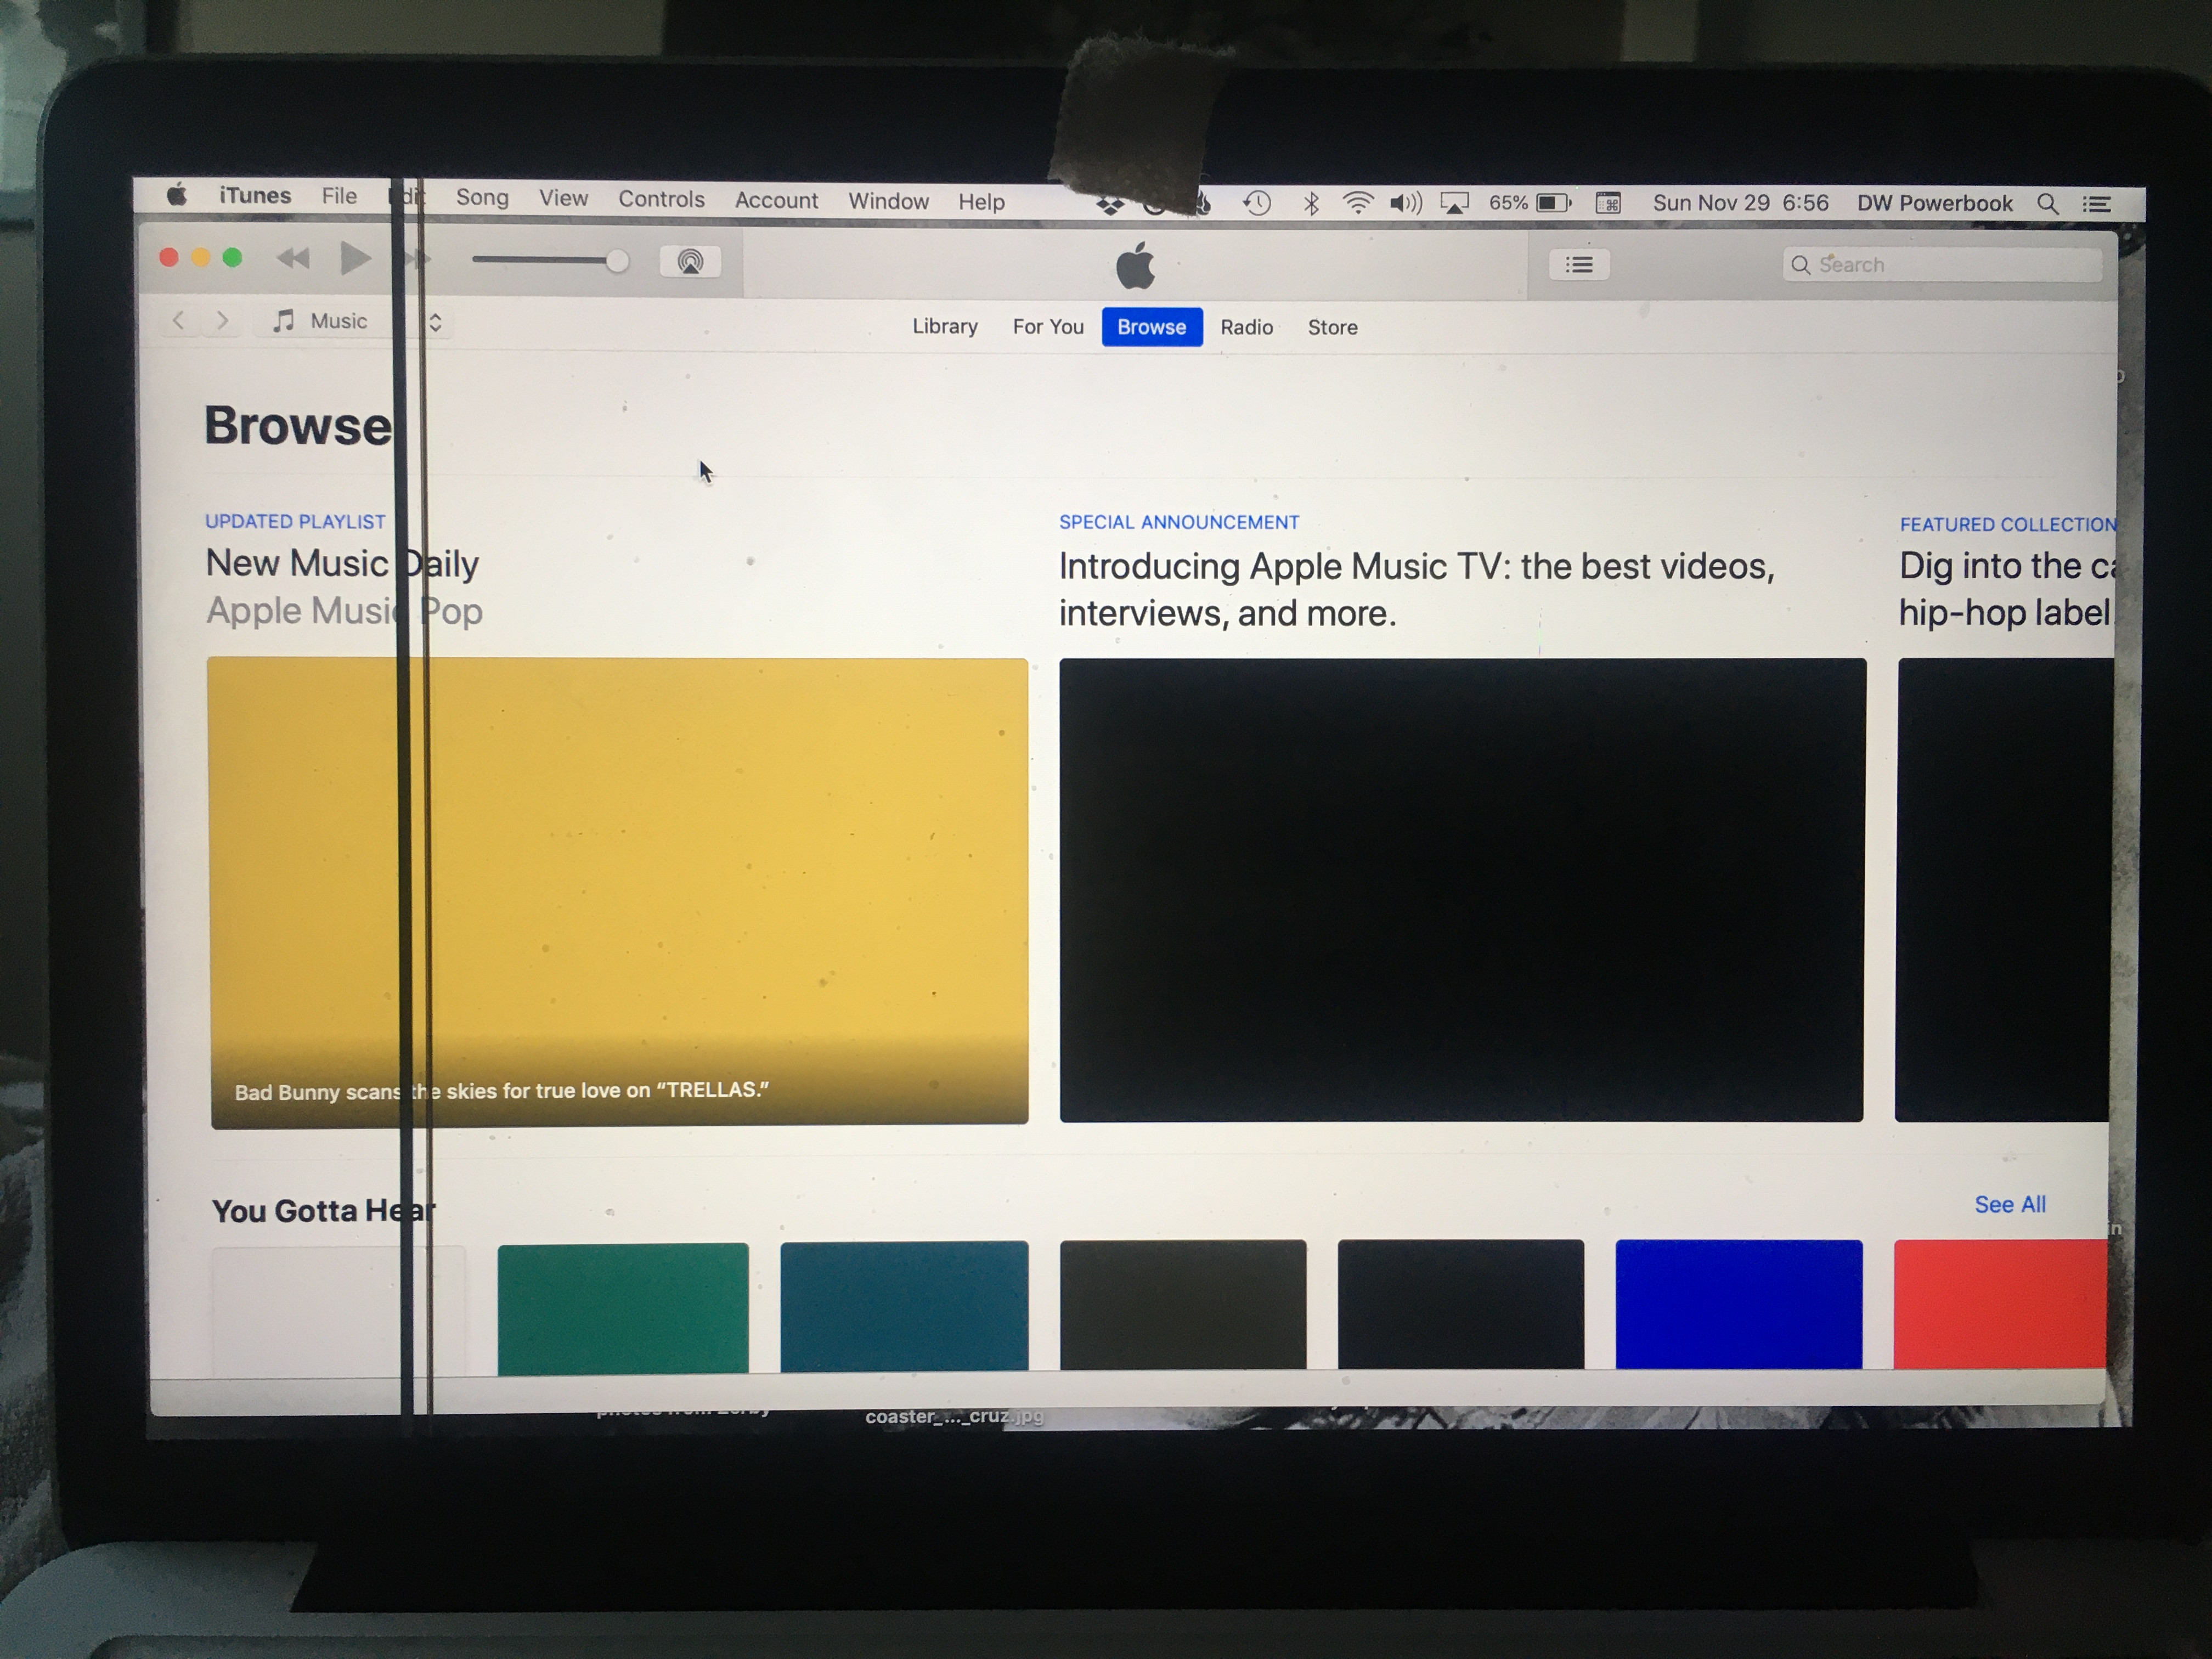Open the Apple Music TV announcement card
Image resolution: width=2212 pixels, height=1659 pixels.
1462,890
